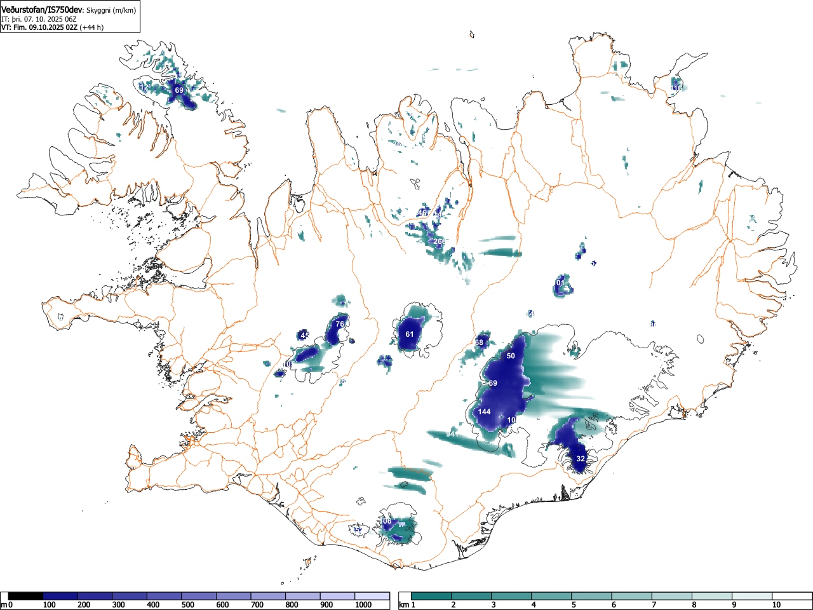Click the '500' label on the meter legend

tap(187, 605)
